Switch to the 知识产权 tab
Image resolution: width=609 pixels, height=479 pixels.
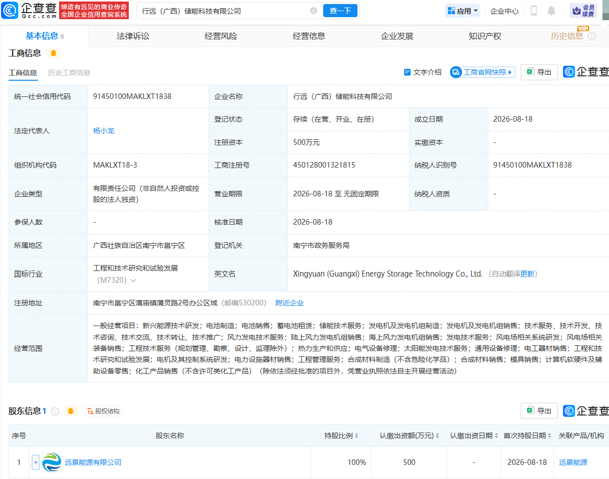485,36
